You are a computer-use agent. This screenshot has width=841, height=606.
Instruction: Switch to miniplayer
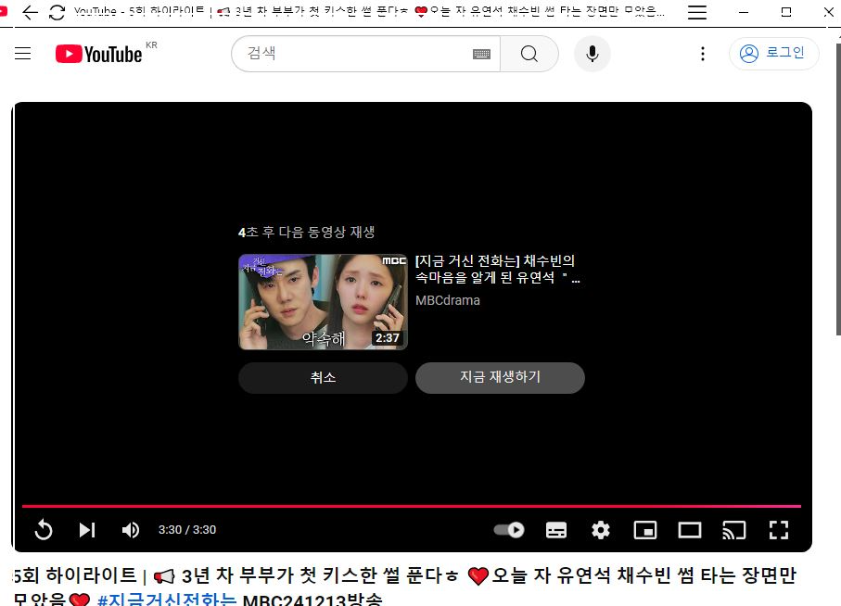click(645, 530)
